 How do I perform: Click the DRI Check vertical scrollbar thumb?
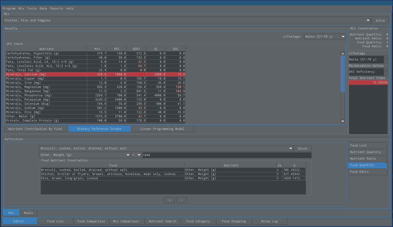343,74
